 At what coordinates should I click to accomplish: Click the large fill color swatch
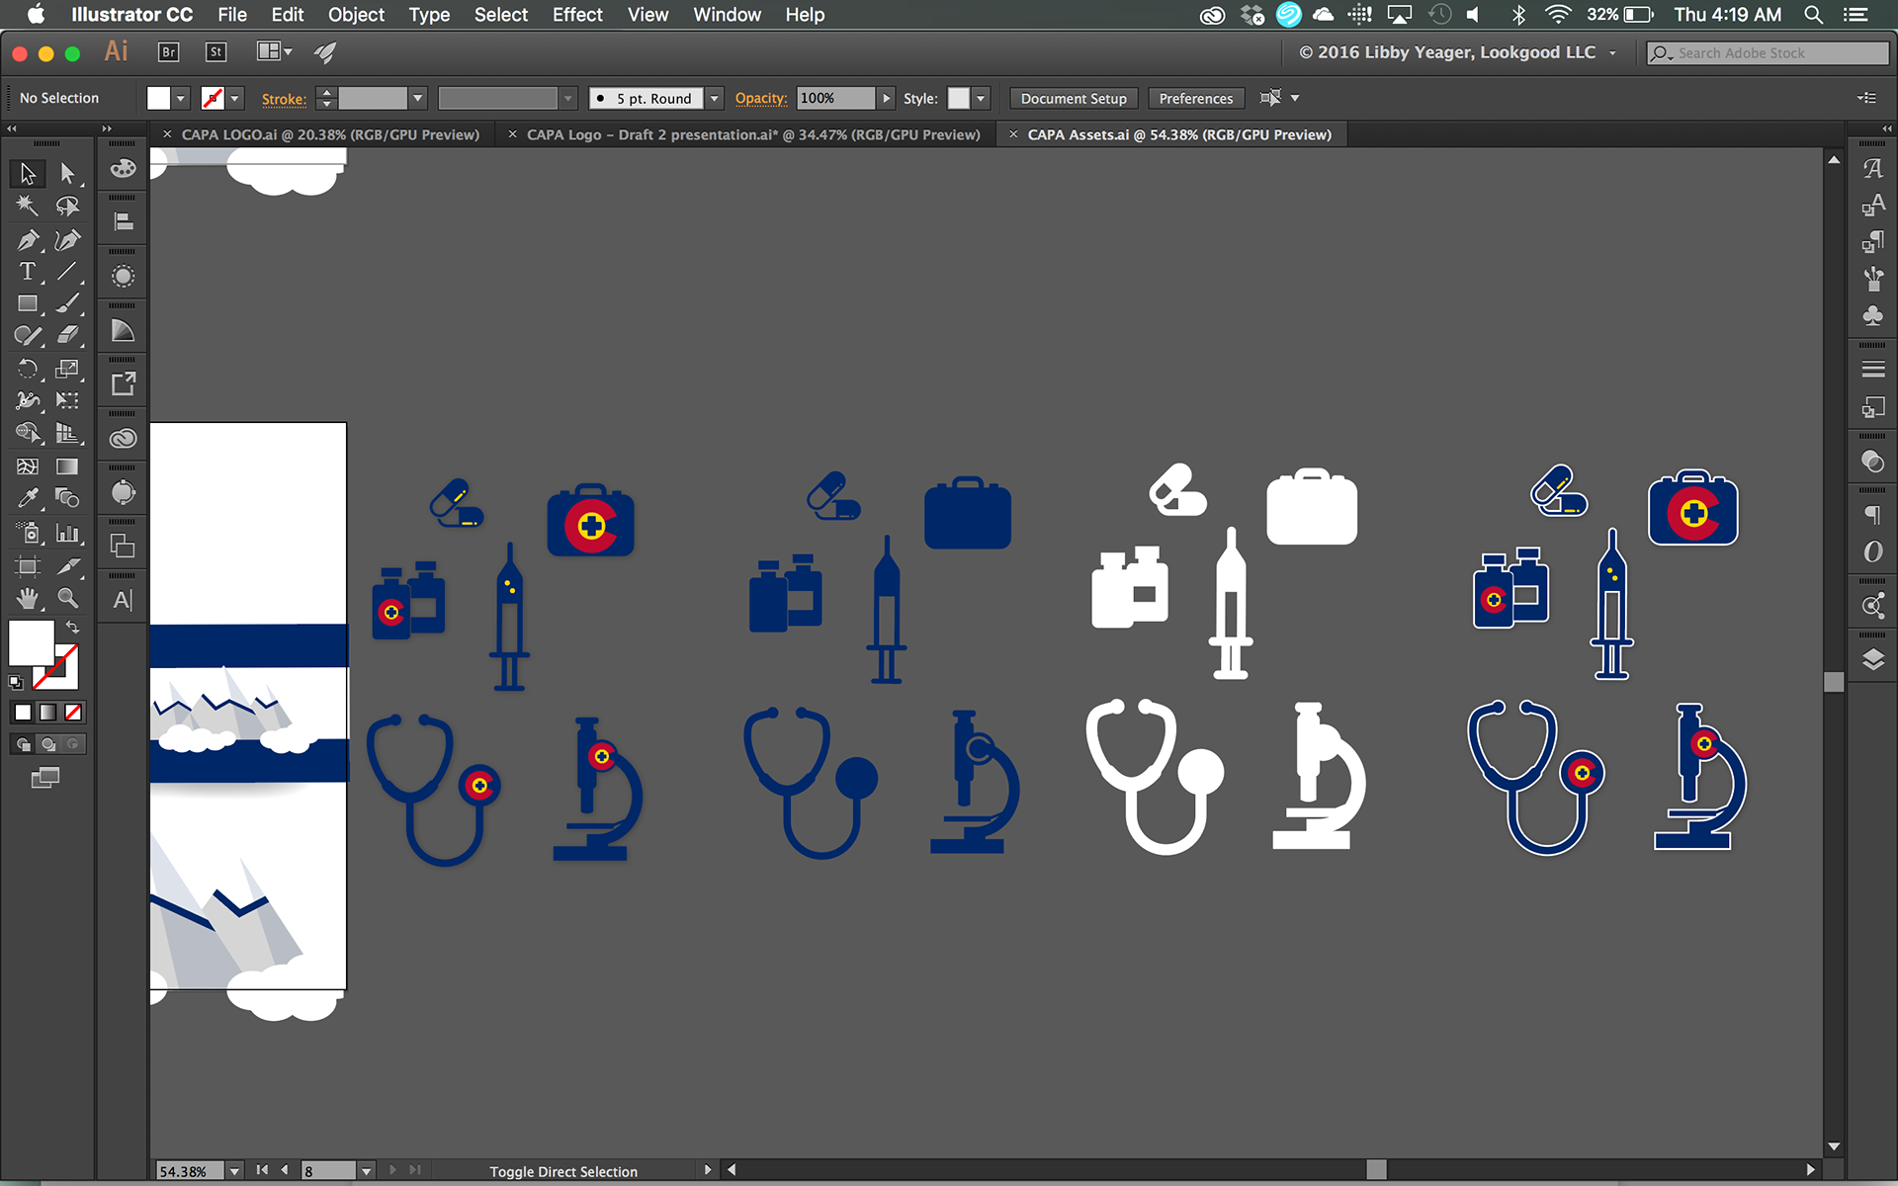click(x=31, y=642)
